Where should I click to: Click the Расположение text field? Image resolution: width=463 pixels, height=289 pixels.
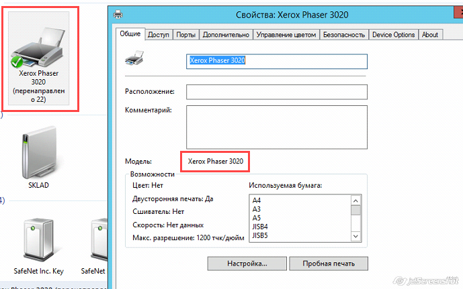click(276, 91)
